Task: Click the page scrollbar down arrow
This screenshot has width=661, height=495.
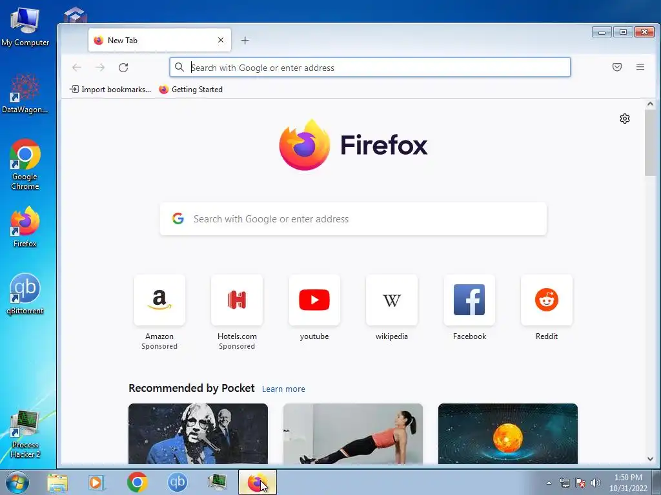Action: pyautogui.click(x=650, y=459)
